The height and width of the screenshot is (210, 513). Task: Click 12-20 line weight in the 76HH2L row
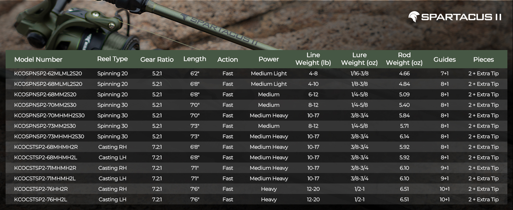313,199
